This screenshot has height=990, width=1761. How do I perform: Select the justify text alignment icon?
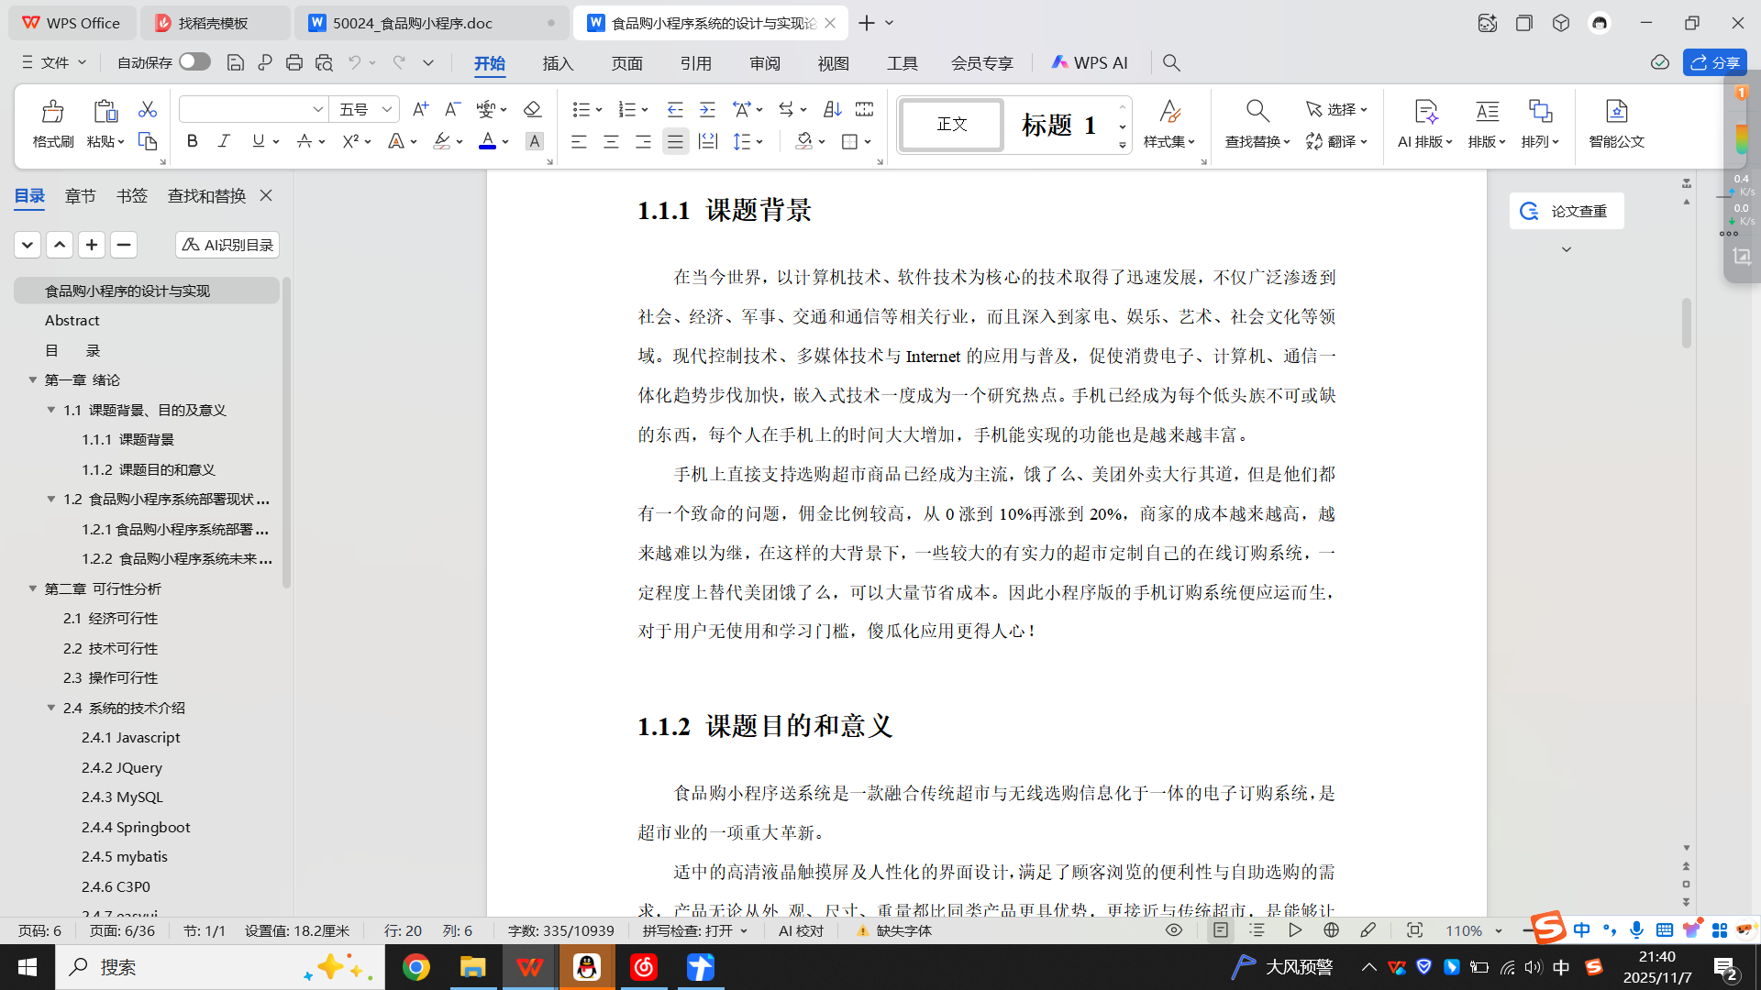click(675, 141)
